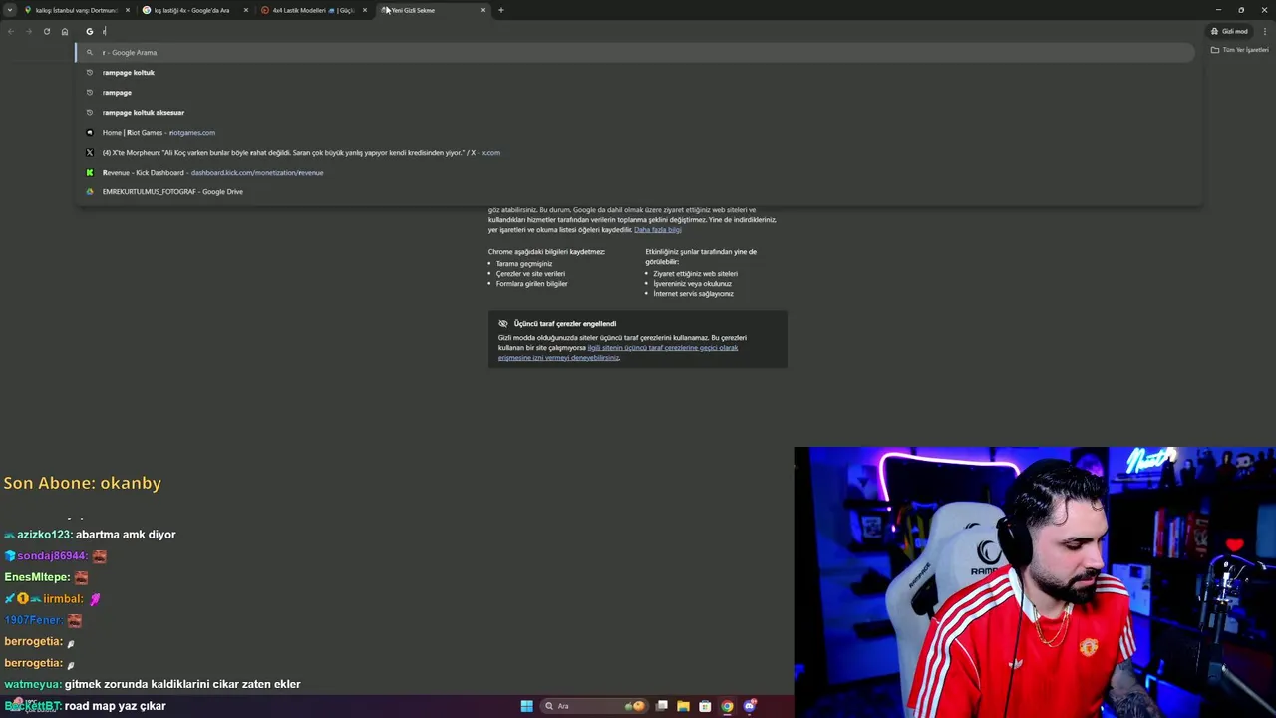Screen dimensions: 1276x718
Task: Click the X logo icon in suggestions
Action: point(90,152)
